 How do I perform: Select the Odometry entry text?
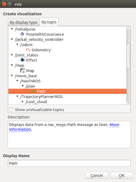click(x=41, y=50)
